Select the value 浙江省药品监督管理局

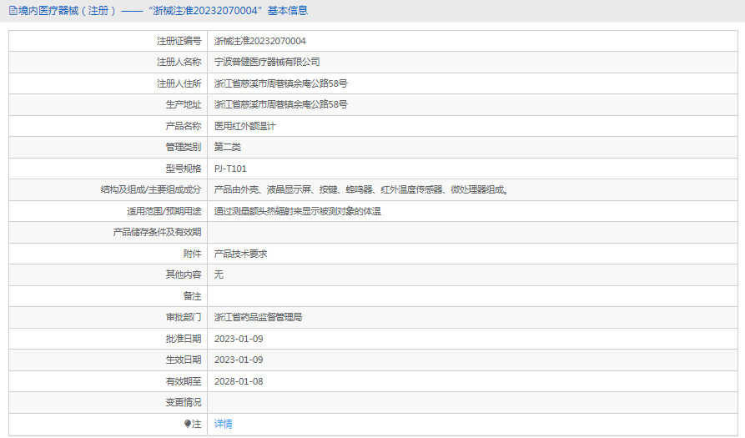click(258, 317)
